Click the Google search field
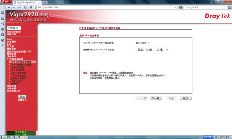The image size is (232, 139). [206, 7]
